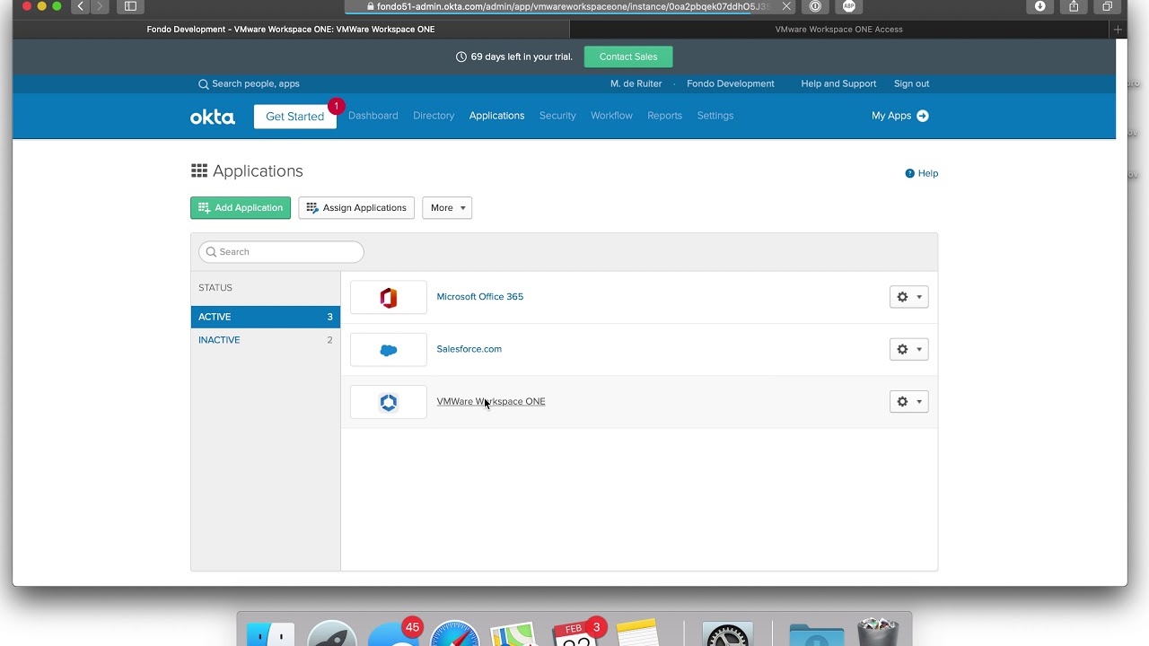Screen dimensions: 1149x646
Task: Click the applications Search field
Action: point(281,252)
